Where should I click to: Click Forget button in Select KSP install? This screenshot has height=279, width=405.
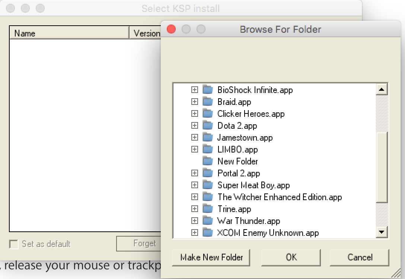coord(139,243)
